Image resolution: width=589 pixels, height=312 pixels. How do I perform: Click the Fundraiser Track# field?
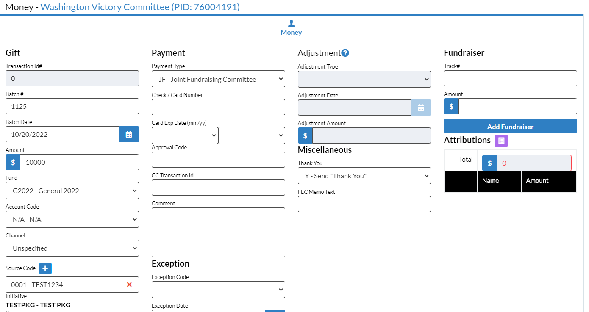pos(510,78)
